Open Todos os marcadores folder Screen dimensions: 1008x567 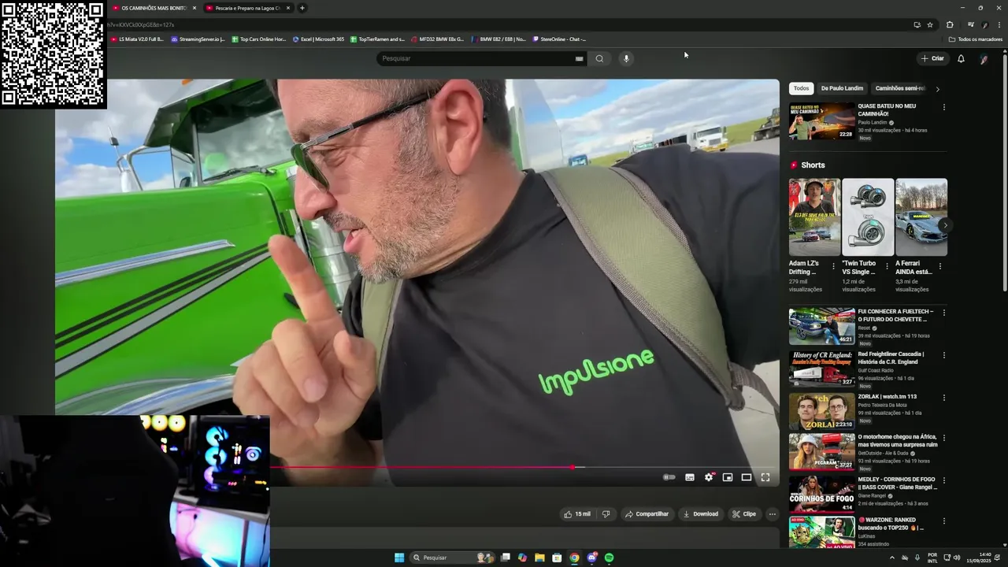pos(976,39)
